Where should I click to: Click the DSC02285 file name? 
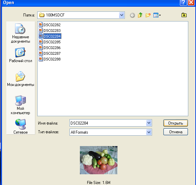52,42
